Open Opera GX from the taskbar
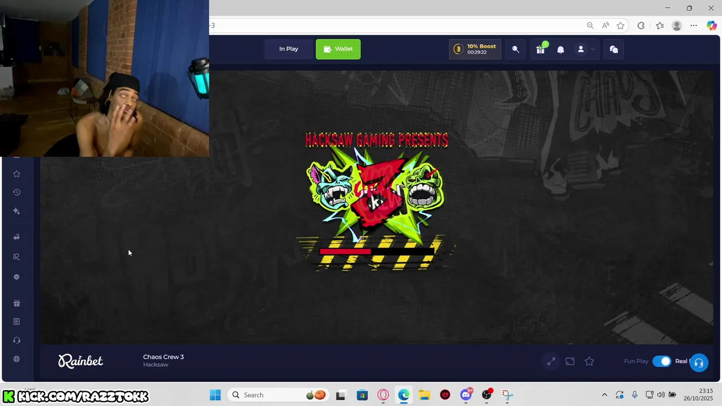The image size is (722, 406). point(384,395)
